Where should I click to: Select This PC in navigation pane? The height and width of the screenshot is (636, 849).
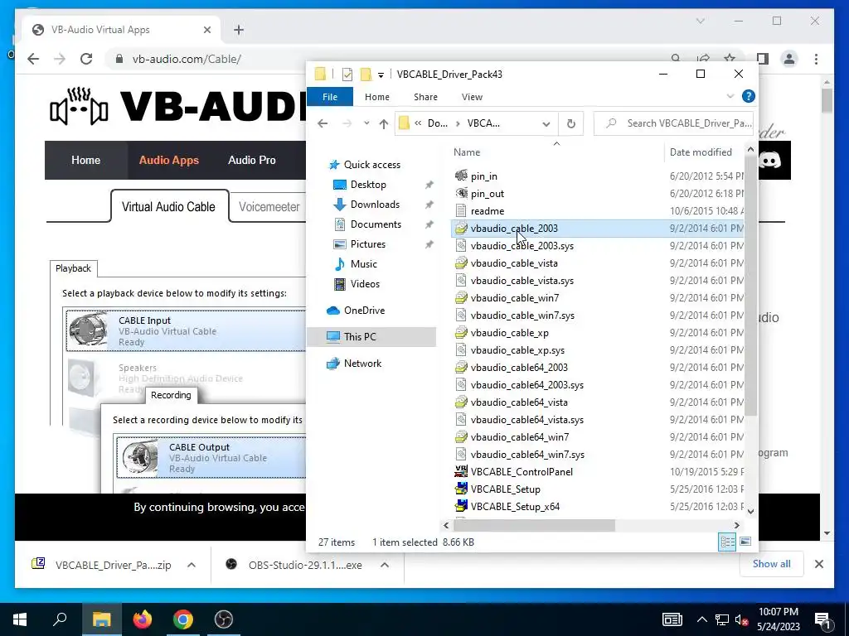click(x=371, y=336)
